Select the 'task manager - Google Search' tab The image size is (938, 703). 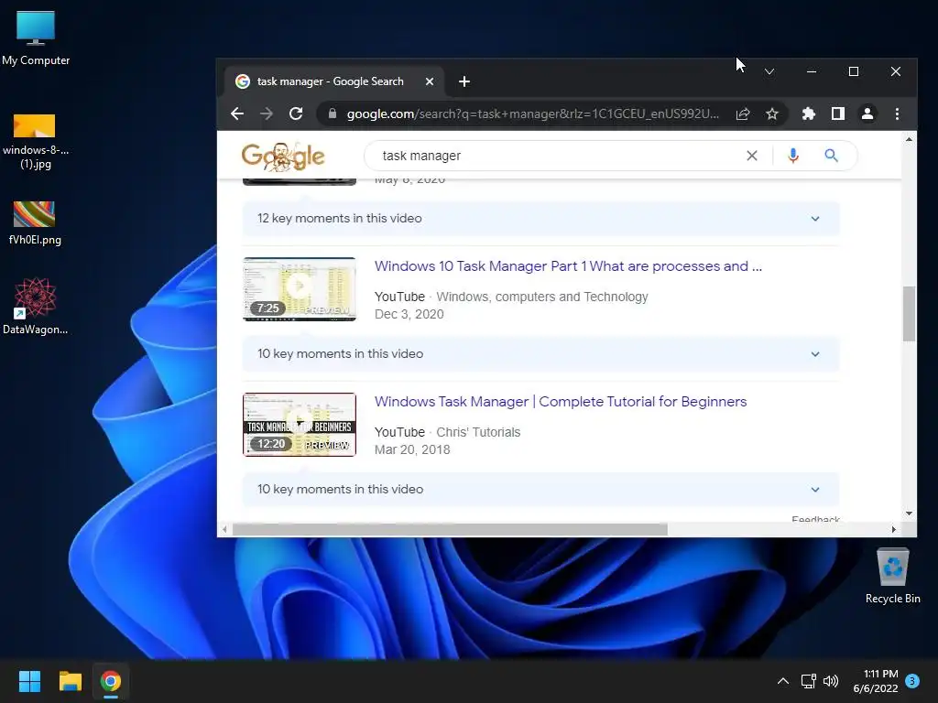(335, 81)
